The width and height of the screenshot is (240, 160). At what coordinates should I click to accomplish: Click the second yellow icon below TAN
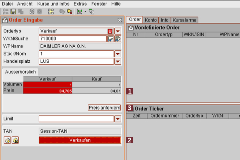click(x=15, y=140)
